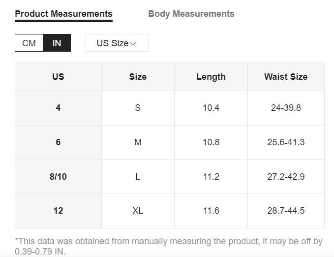Select the Product Measurements tab
The height and width of the screenshot is (257, 334).
point(63,14)
